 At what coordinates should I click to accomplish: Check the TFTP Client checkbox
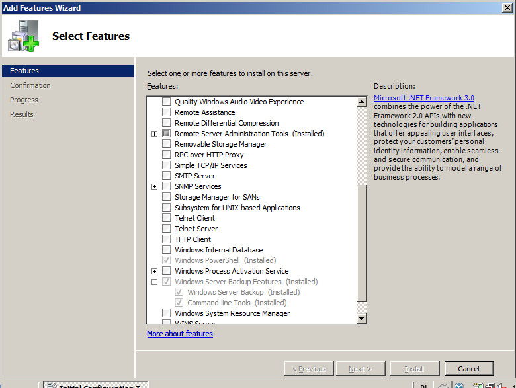coord(167,239)
